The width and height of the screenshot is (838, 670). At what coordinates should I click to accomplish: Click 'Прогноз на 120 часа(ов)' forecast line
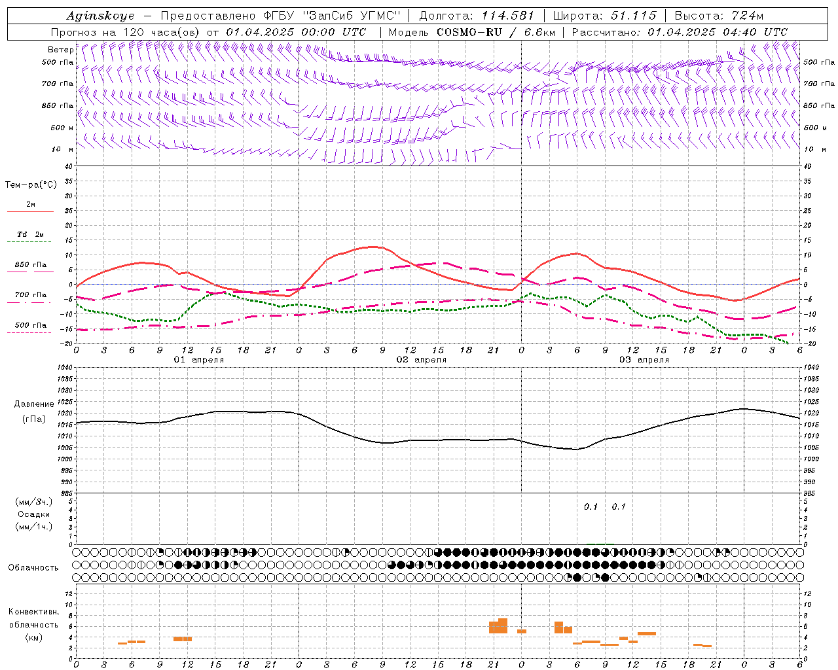pyautogui.click(x=208, y=32)
